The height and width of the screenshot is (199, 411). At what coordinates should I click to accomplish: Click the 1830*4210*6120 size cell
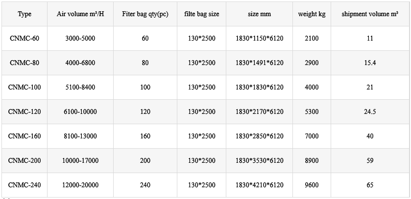259,185
